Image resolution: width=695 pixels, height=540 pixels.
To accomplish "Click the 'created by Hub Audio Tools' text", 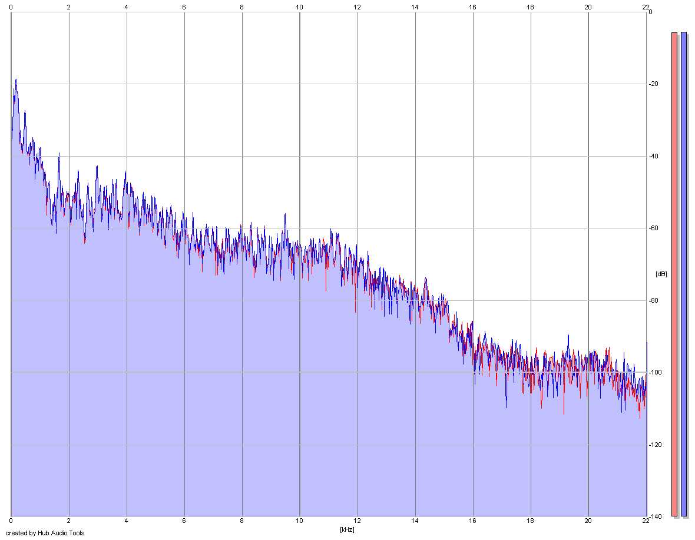I will [x=45, y=533].
